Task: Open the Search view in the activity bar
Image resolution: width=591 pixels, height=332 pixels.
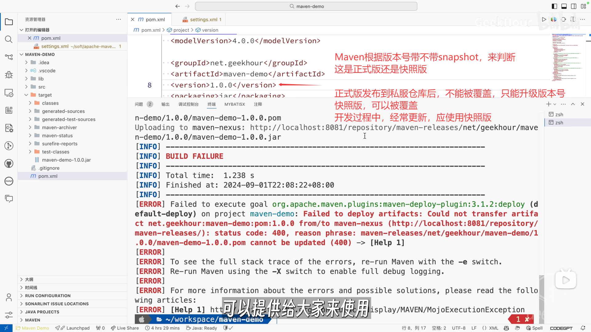Action: tap(9, 39)
